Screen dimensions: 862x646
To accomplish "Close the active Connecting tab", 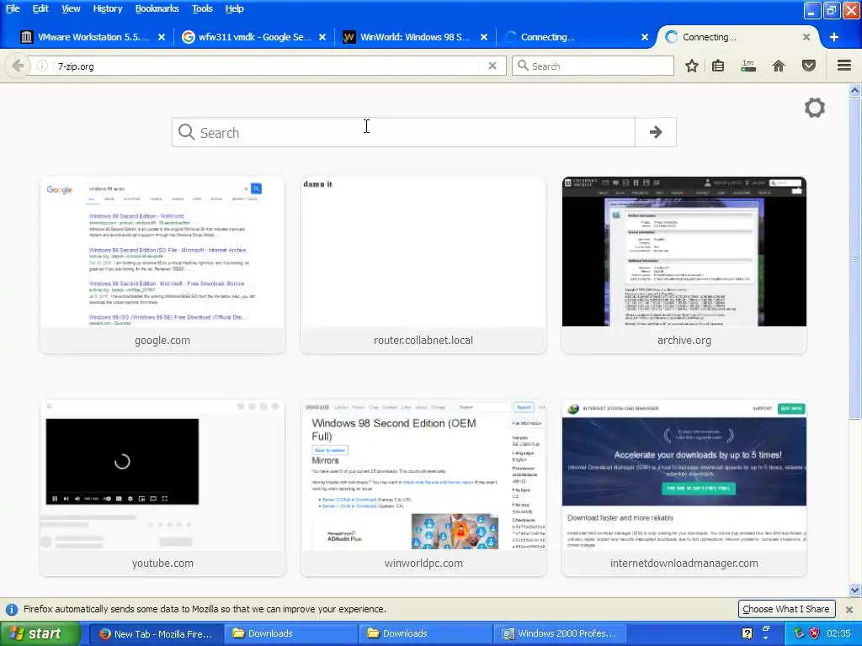I will coord(806,37).
